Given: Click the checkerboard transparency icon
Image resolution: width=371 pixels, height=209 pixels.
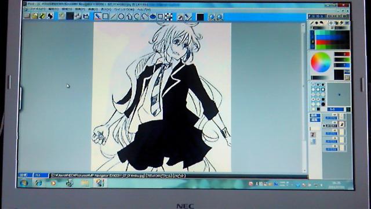Looking at the screenshot, I should [x=168, y=17].
